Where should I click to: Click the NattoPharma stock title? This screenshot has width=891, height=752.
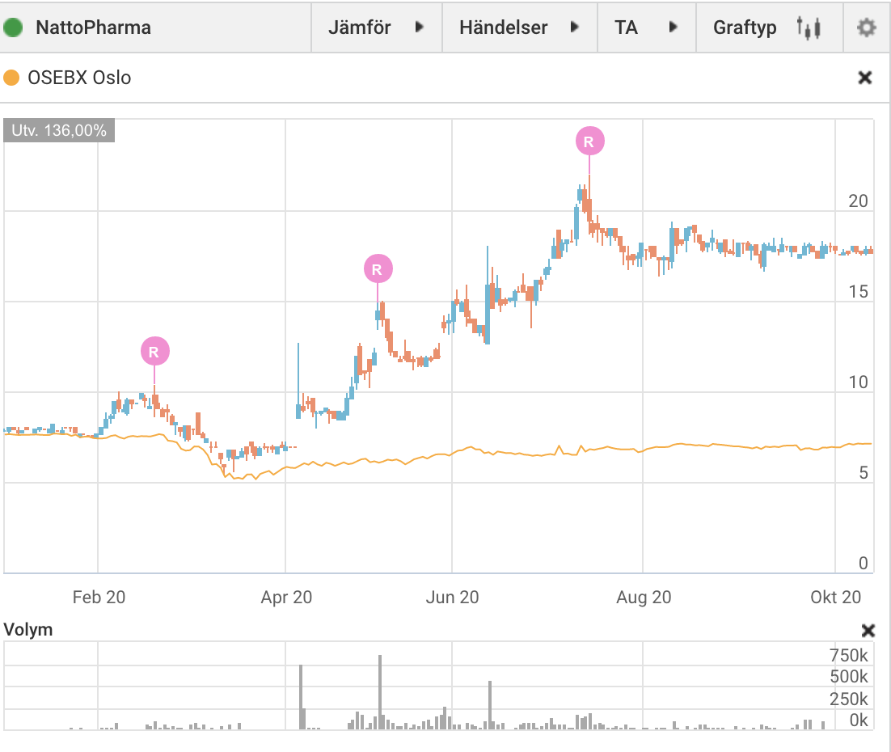(93, 27)
